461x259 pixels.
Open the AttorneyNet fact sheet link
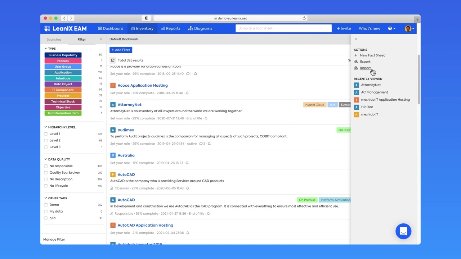[x=129, y=105]
